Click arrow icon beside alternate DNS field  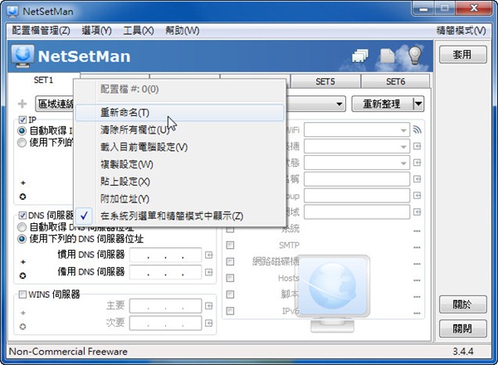(208, 272)
